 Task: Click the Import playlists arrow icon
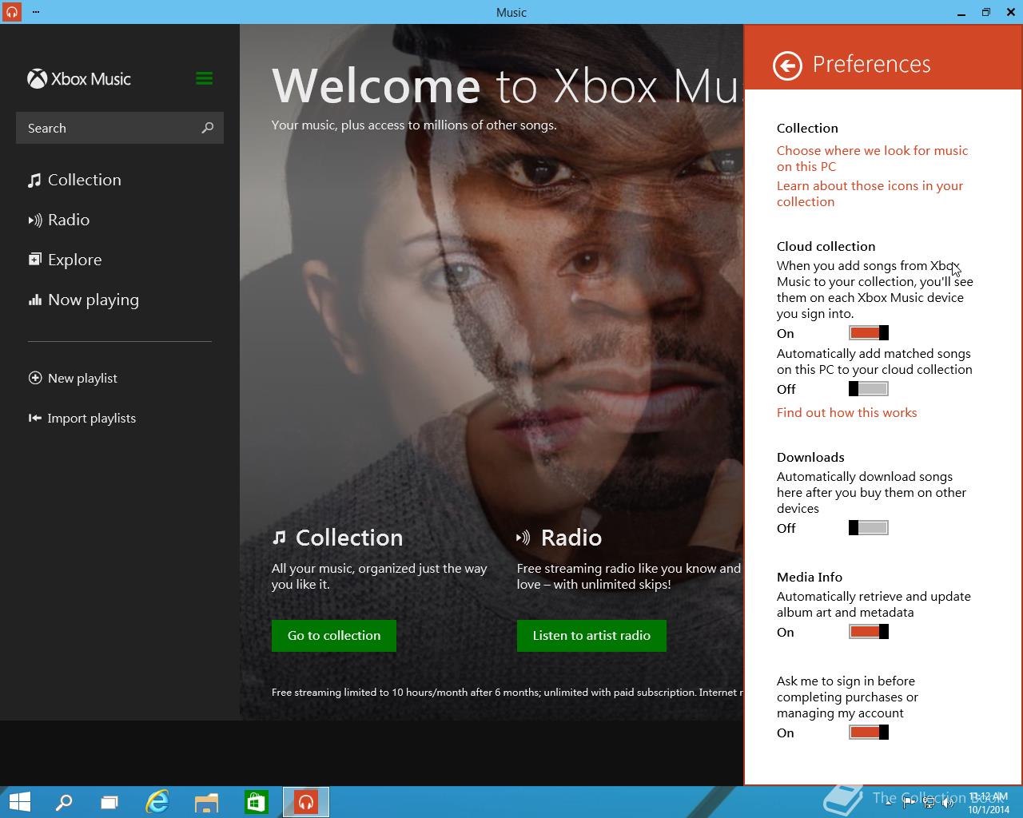click(35, 418)
